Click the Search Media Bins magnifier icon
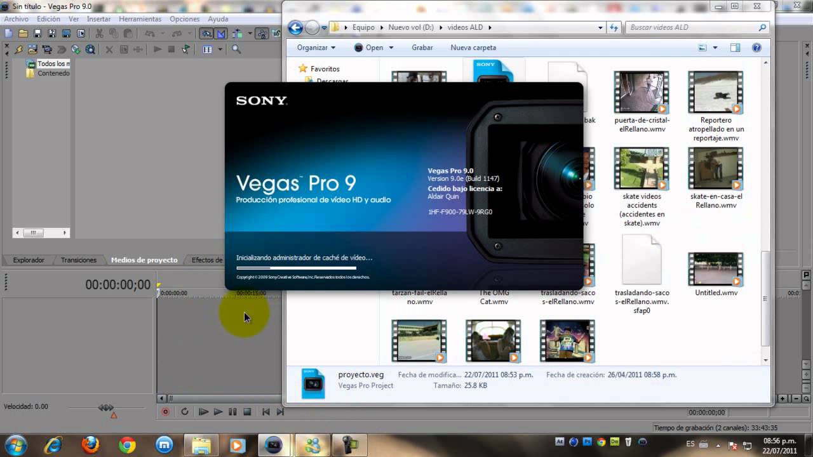The image size is (813, 457). click(236, 49)
